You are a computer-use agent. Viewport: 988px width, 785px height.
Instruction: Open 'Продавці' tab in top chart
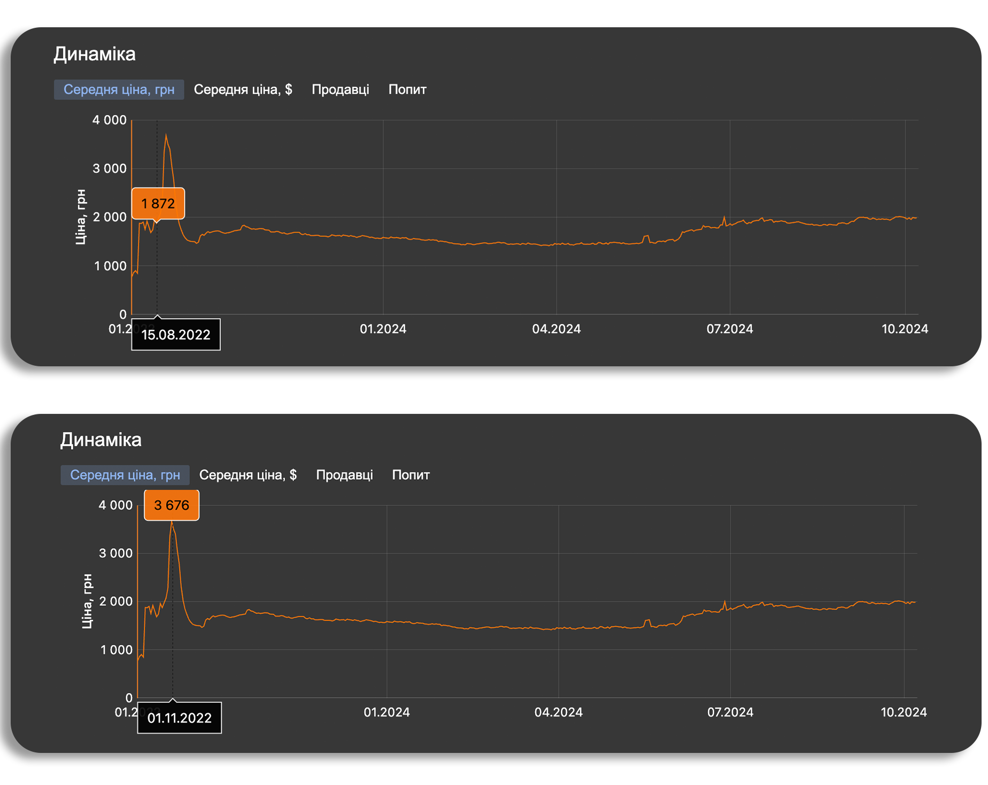pyautogui.click(x=340, y=89)
